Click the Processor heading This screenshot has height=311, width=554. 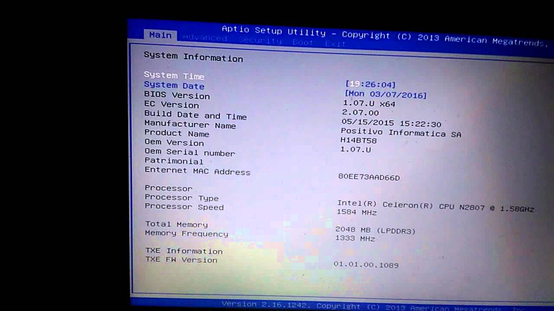(168, 188)
